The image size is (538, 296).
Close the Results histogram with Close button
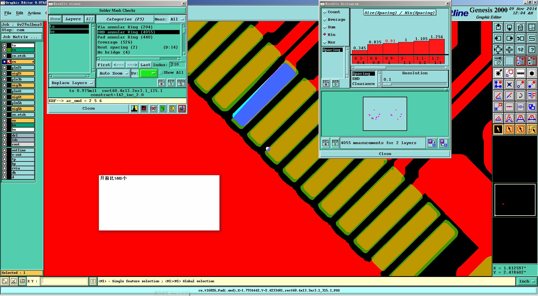coord(385,154)
